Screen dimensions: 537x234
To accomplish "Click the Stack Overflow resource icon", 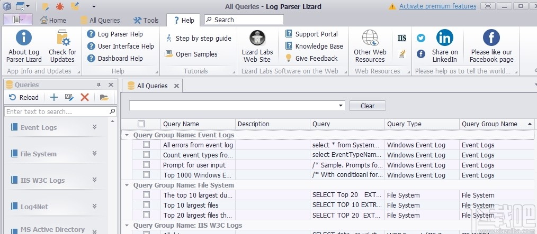I will 402,54.
